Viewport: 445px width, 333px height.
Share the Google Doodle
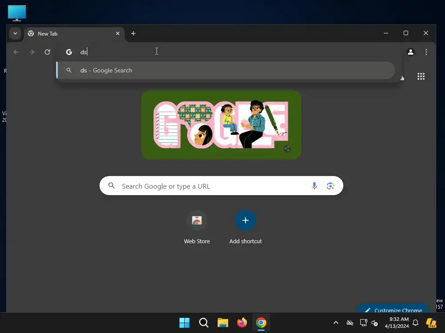[287, 149]
